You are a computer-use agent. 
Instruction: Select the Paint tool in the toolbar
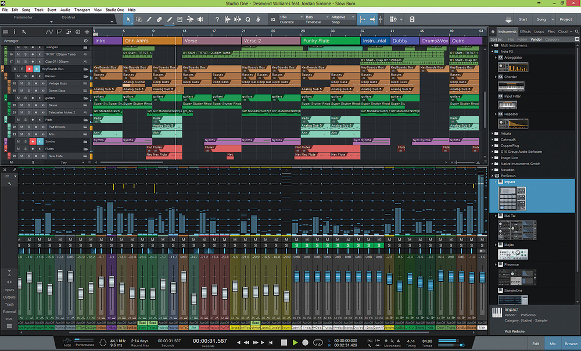coord(170,19)
